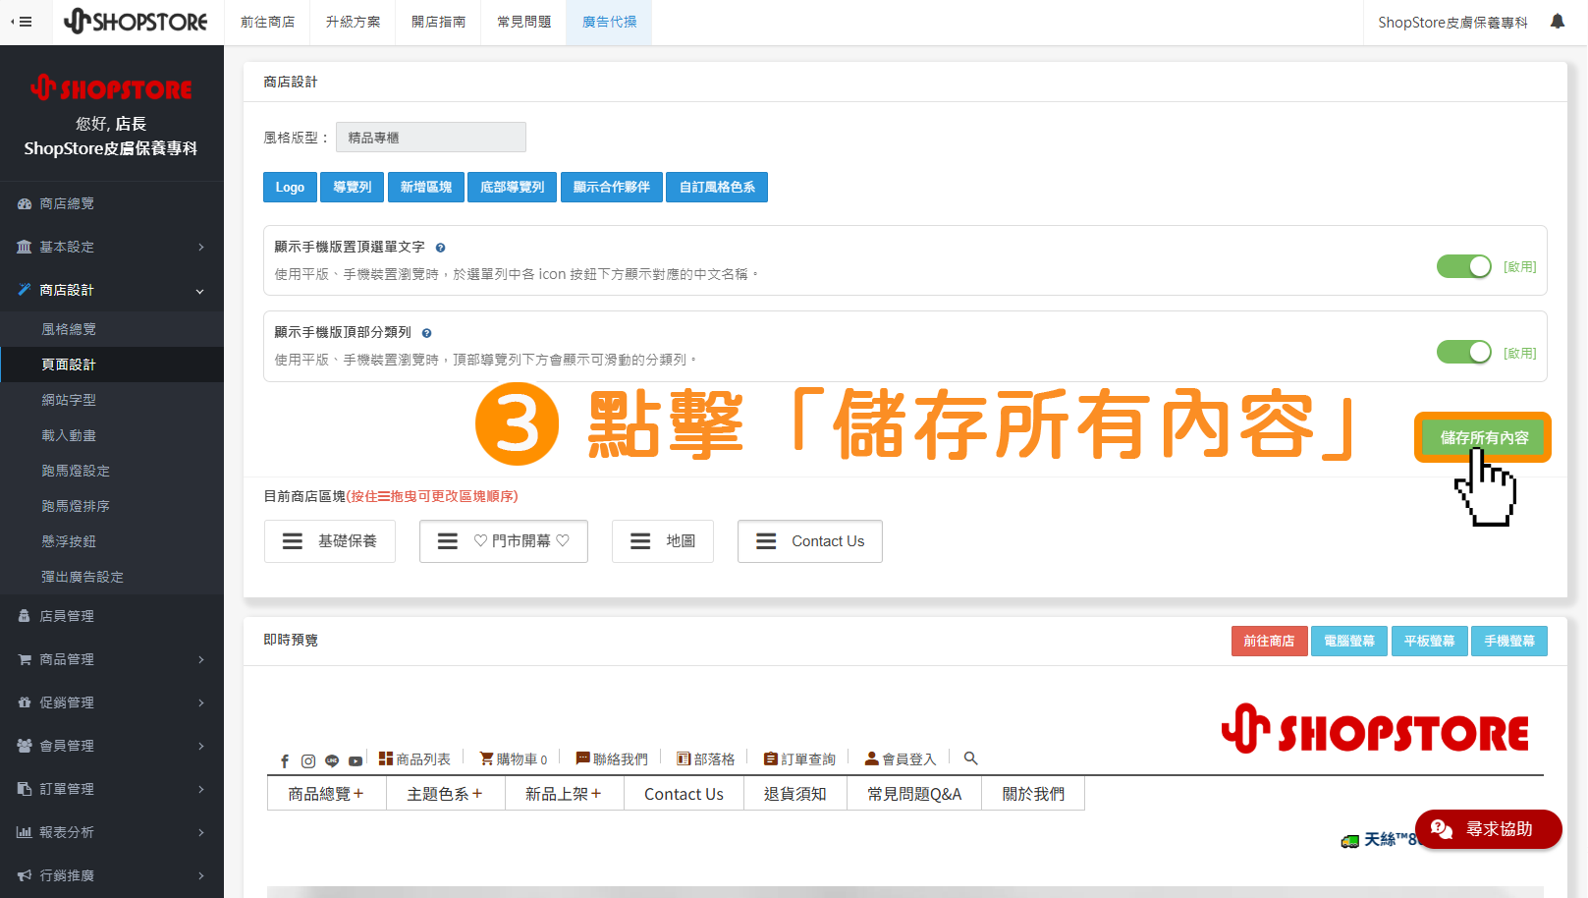Click the help icon beside 顯示手機版頂部分類列
The width and height of the screenshot is (1588, 898).
(x=426, y=333)
